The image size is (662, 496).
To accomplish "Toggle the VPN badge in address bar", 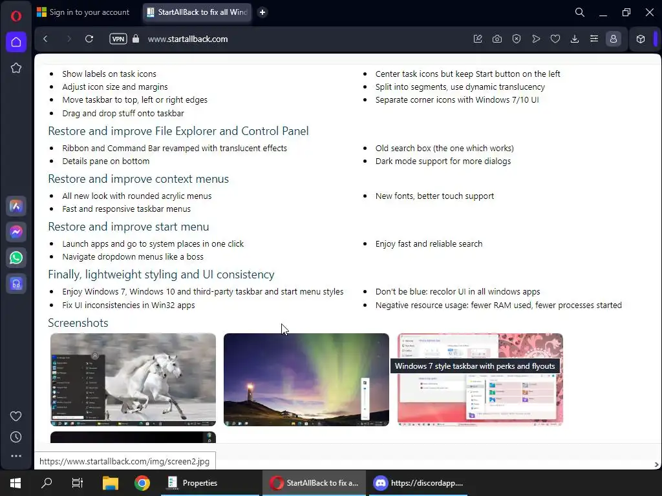I will (x=118, y=39).
